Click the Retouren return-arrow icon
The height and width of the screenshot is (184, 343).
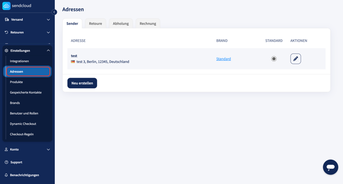[x=6, y=32]
